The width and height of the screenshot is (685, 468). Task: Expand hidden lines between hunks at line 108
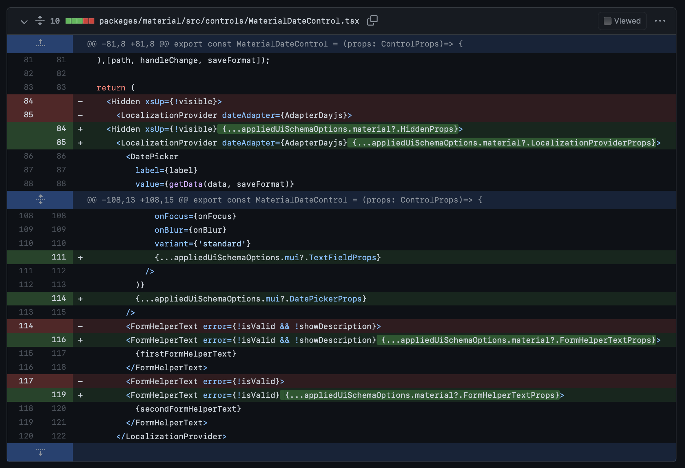pos(40,200)
